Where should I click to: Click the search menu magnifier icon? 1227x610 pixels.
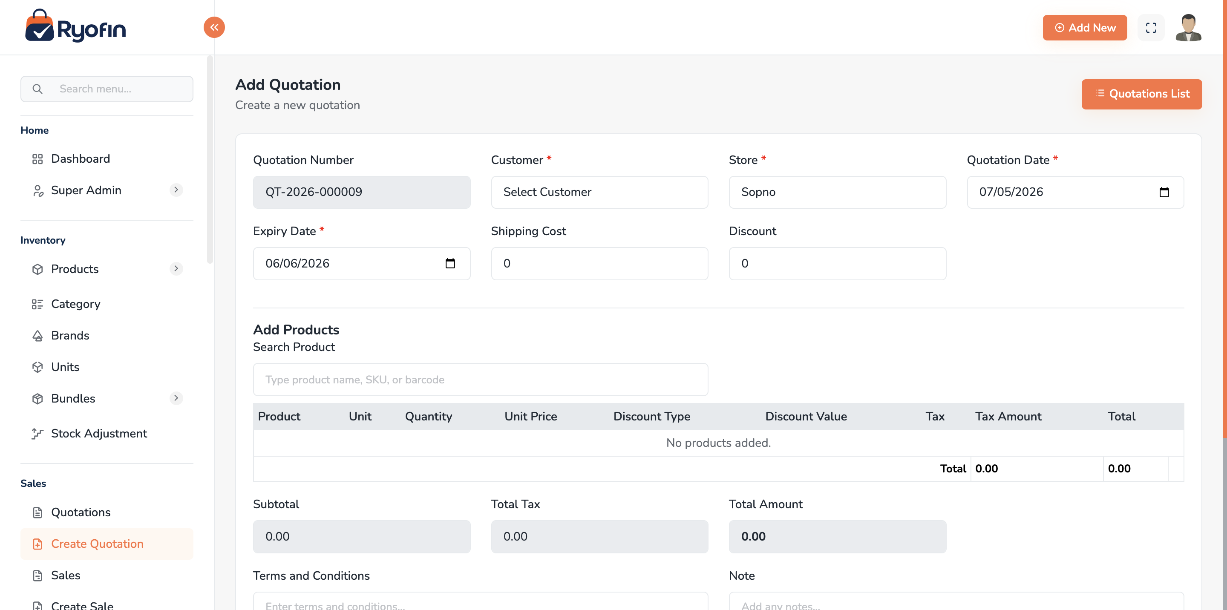pos(37,89)
